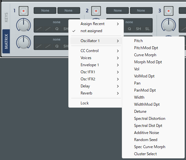
Task: Click the second curve icon in slot 1 bottom row
Action: [48, 46]
